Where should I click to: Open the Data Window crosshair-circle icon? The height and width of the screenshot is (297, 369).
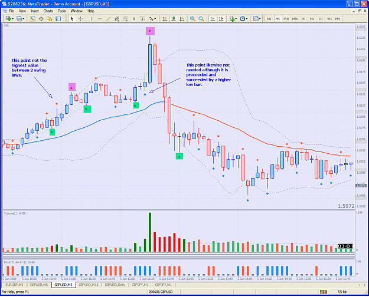pos(41,19)
